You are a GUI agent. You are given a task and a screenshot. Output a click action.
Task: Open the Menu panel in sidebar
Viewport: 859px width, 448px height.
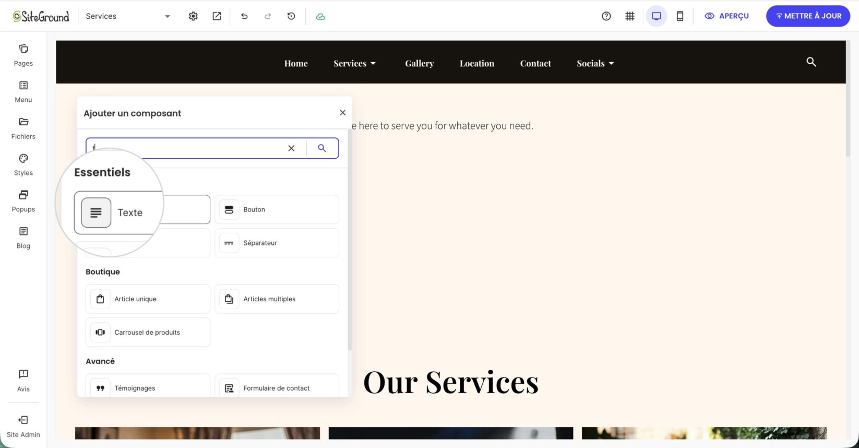tap(23, 92)
